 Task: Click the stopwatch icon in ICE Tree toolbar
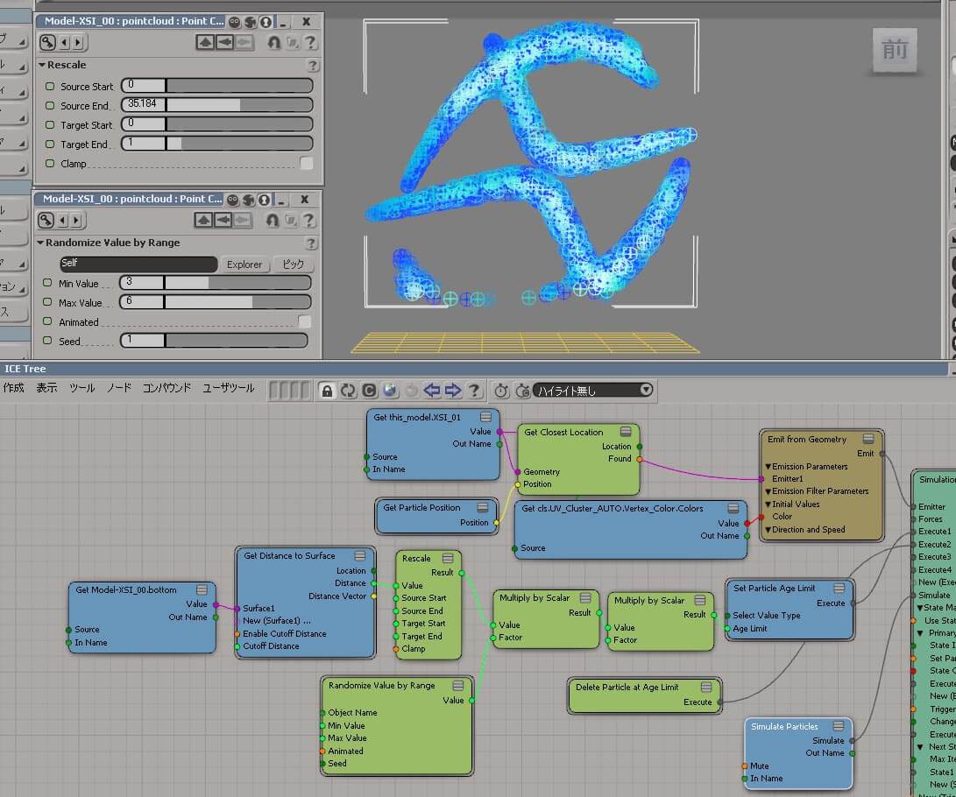click(501, 391)
